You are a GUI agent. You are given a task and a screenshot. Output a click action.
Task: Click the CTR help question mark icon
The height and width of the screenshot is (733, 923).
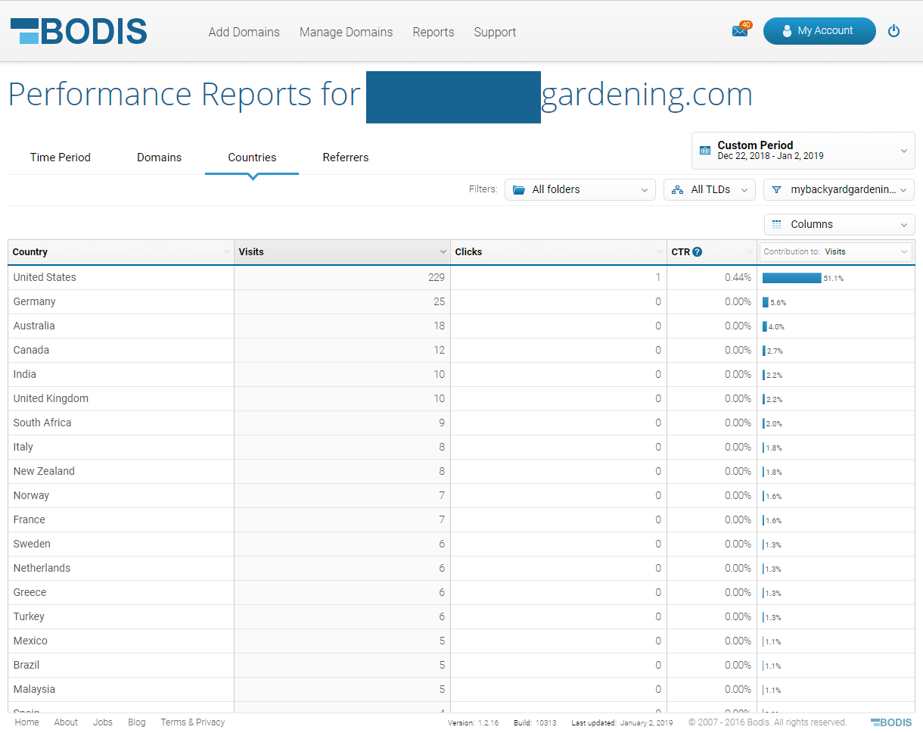click(697, 252)
